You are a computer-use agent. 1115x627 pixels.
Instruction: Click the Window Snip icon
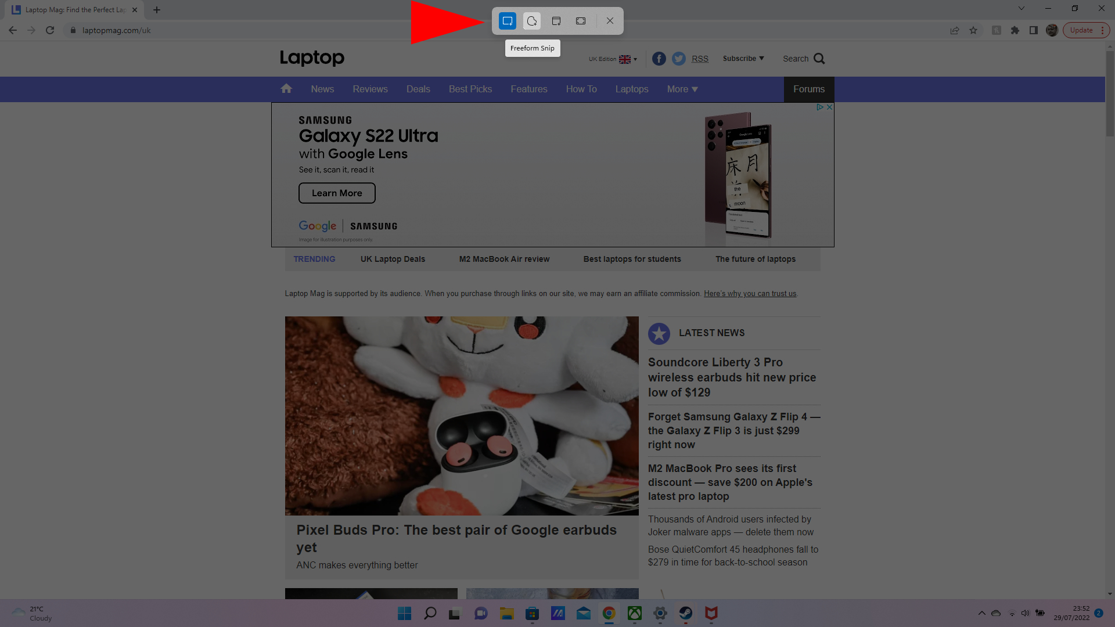(x=557, y=21)
